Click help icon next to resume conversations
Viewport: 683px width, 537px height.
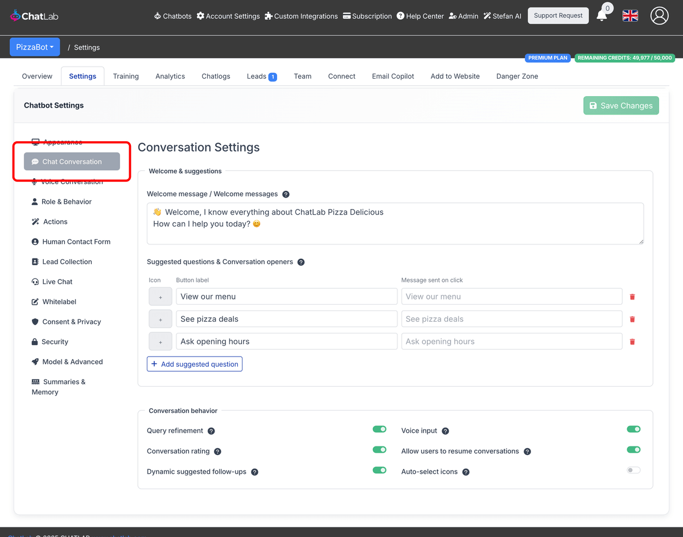(527, 452)
